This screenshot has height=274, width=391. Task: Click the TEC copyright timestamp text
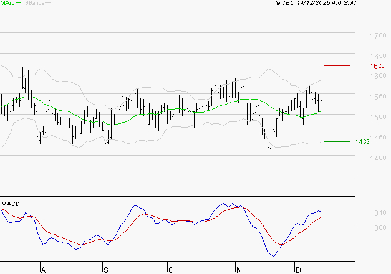click(316, 3)
